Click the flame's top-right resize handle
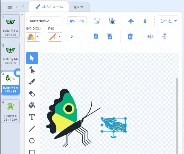This screenshot has width=184, height=154. tap(125, 119)
